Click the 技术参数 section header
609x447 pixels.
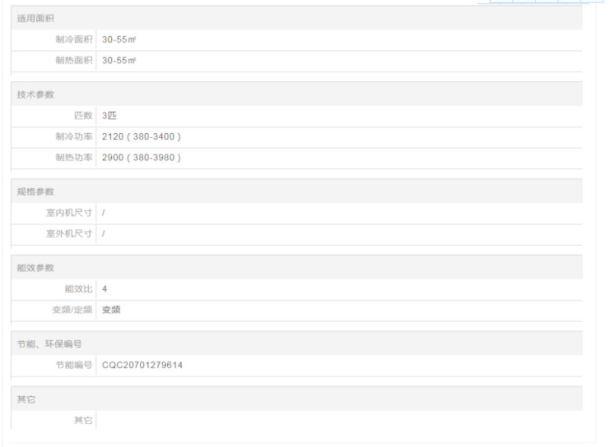tap(36, 95)
